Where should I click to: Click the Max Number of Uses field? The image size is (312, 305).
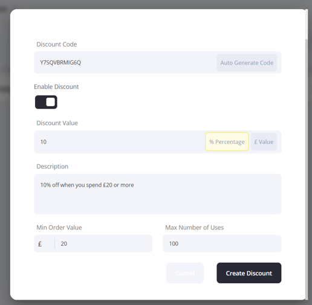[222, 243]
